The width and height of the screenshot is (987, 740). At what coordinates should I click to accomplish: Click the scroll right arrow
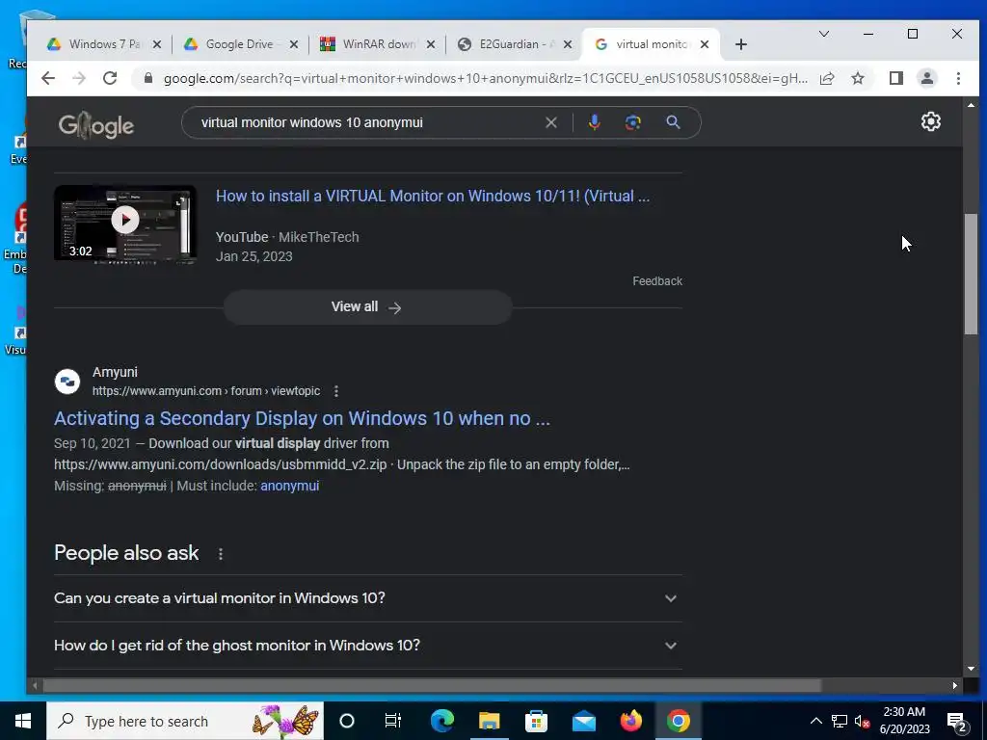(954, 685)
